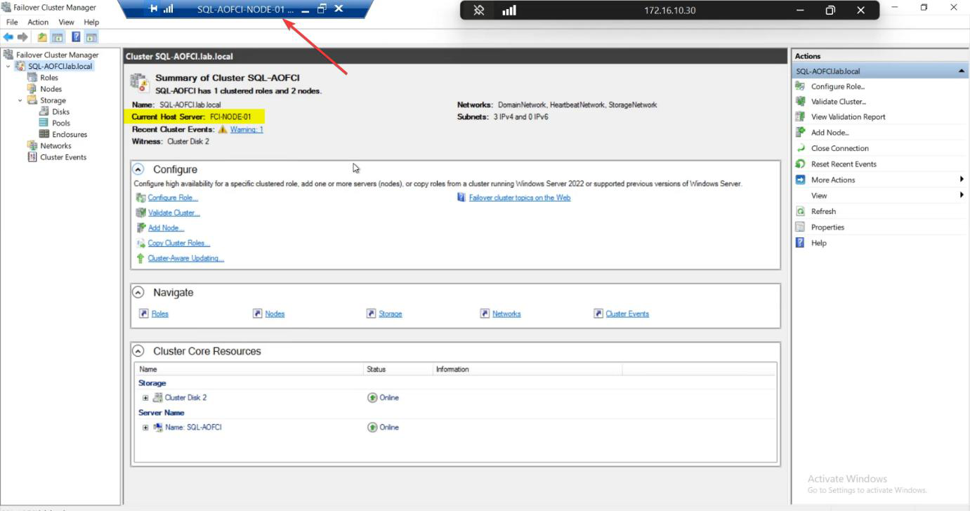Collapse the Configure section
This screenshot has width=970, height=511.
click(138, 169)
